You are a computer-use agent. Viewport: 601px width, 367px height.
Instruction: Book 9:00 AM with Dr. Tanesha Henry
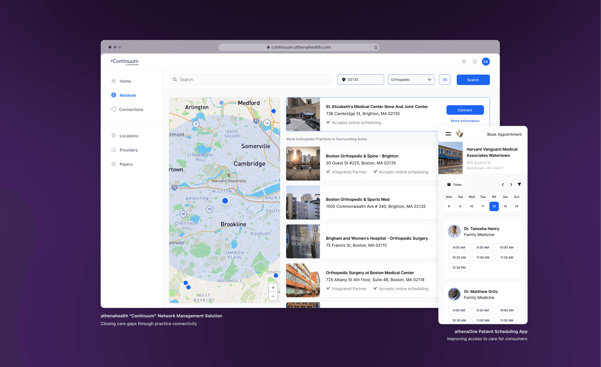coord(459,247)
